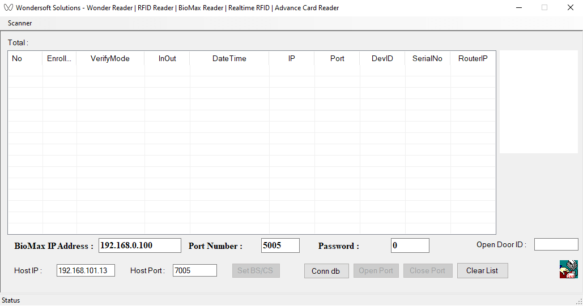Viewport: 583px width, 306px height.
Task: Click the Open Door ID textbox
Action: tap(556, 244)
